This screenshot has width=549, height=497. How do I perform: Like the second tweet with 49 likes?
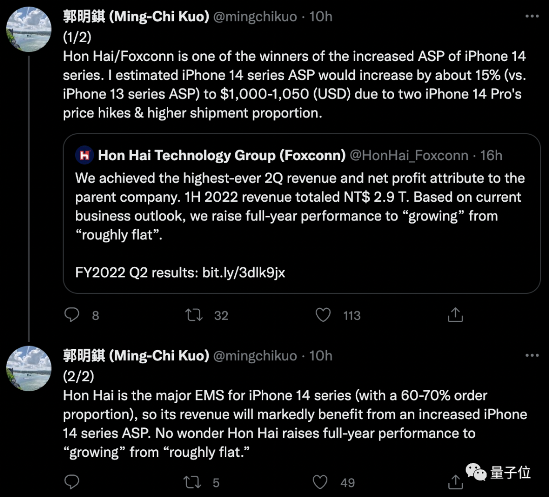(x=320, y=482)
